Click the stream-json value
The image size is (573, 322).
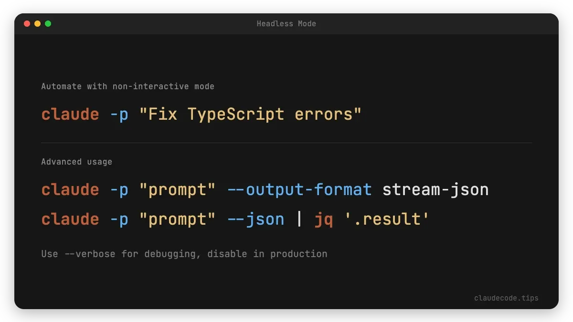435,190
